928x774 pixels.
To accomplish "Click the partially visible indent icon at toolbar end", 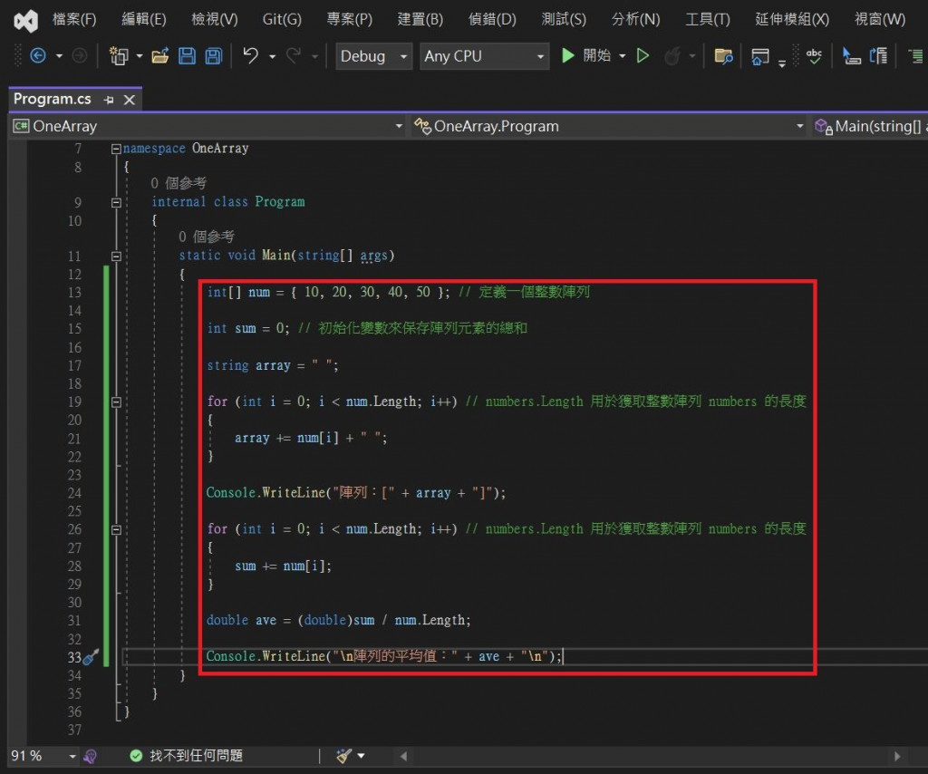I will pyautogui.click(x=917, y=56).
